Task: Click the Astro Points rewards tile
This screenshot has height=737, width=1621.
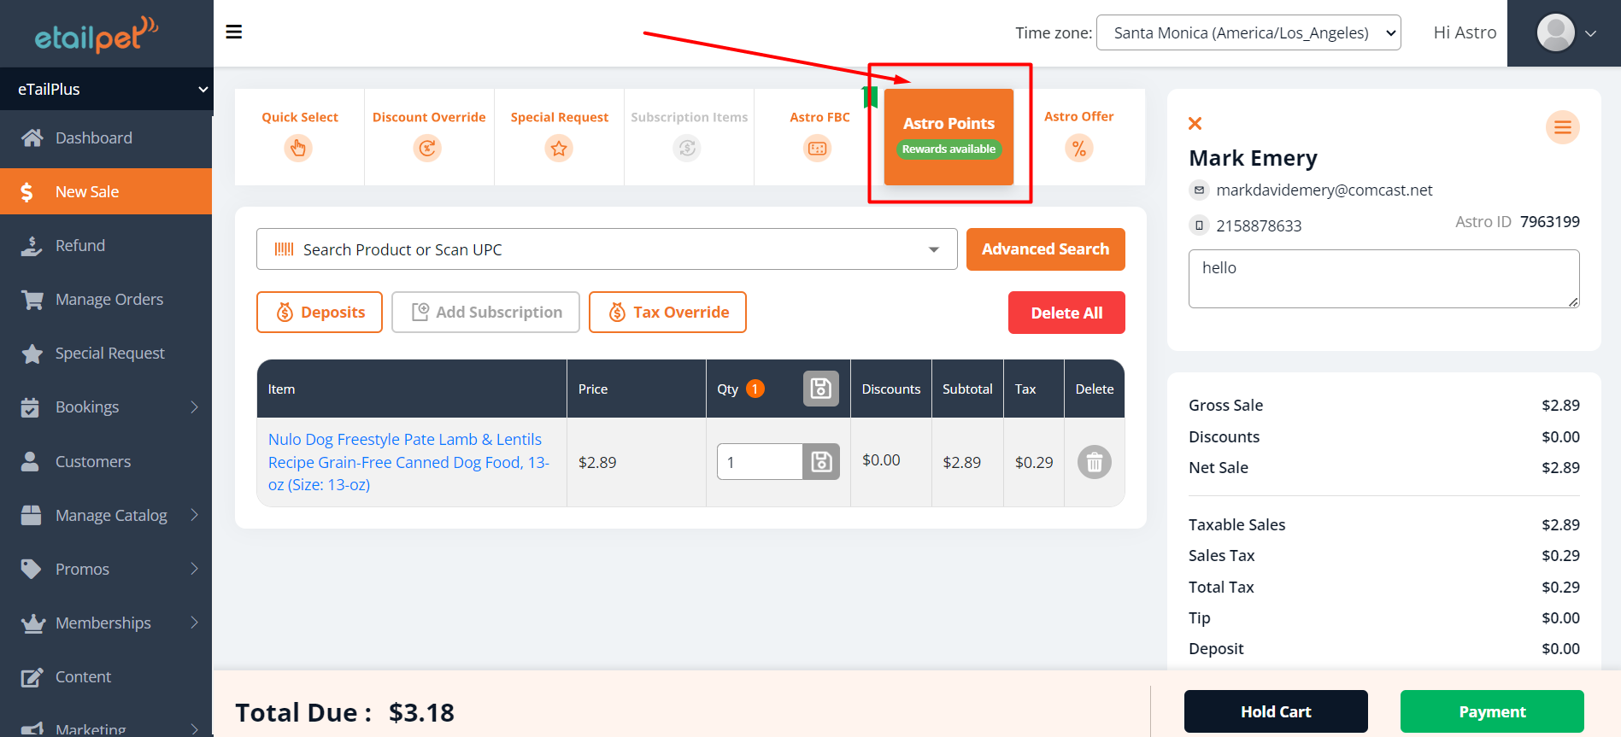Action: coord(949,137)
